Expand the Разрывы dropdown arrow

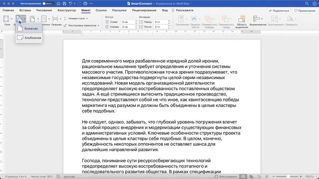60,19
